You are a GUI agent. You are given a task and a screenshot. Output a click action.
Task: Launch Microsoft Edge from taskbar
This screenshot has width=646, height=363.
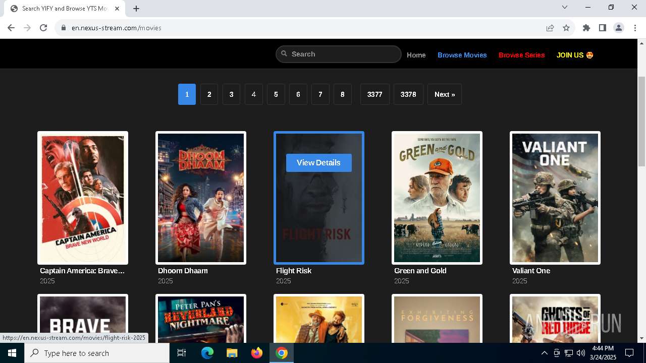(207, 353)
